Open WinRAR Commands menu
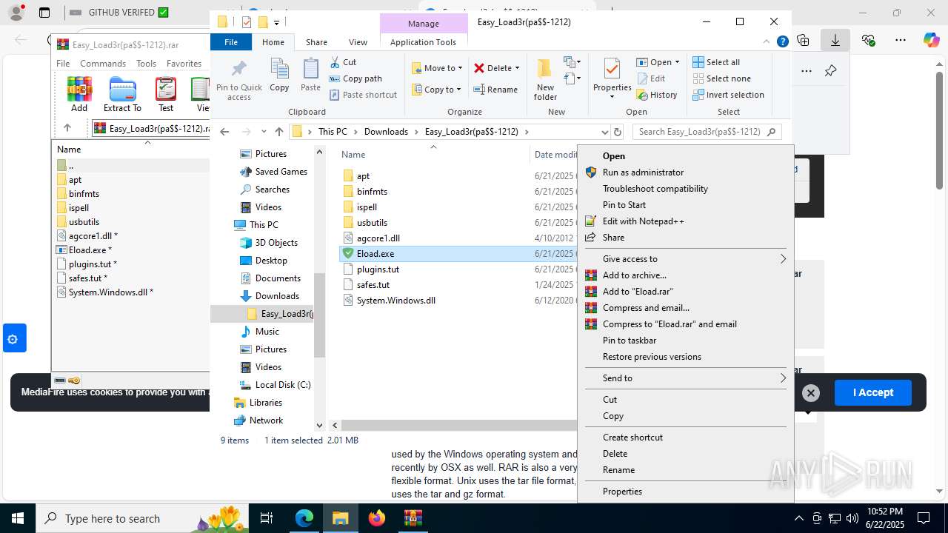 103,64
